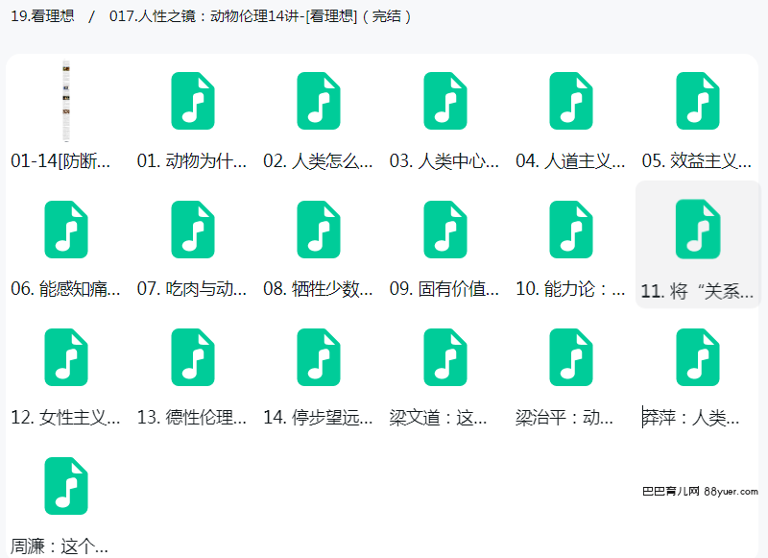The height and width of the screenshot is (558, 768).
Task: Select file name 01. 动物为什...
Action: tap(192, 161)
